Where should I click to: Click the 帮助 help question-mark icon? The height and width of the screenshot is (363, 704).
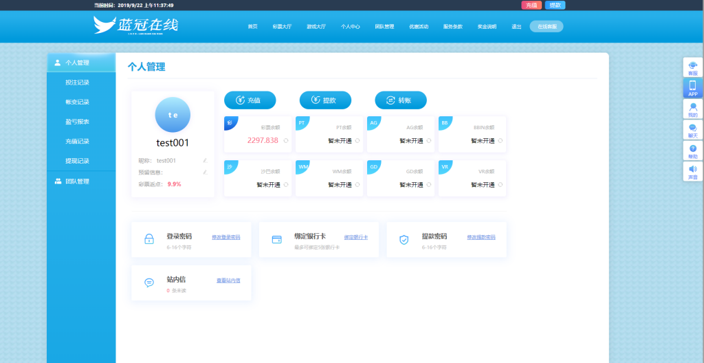pyautogui.click(x=692, y=151)
